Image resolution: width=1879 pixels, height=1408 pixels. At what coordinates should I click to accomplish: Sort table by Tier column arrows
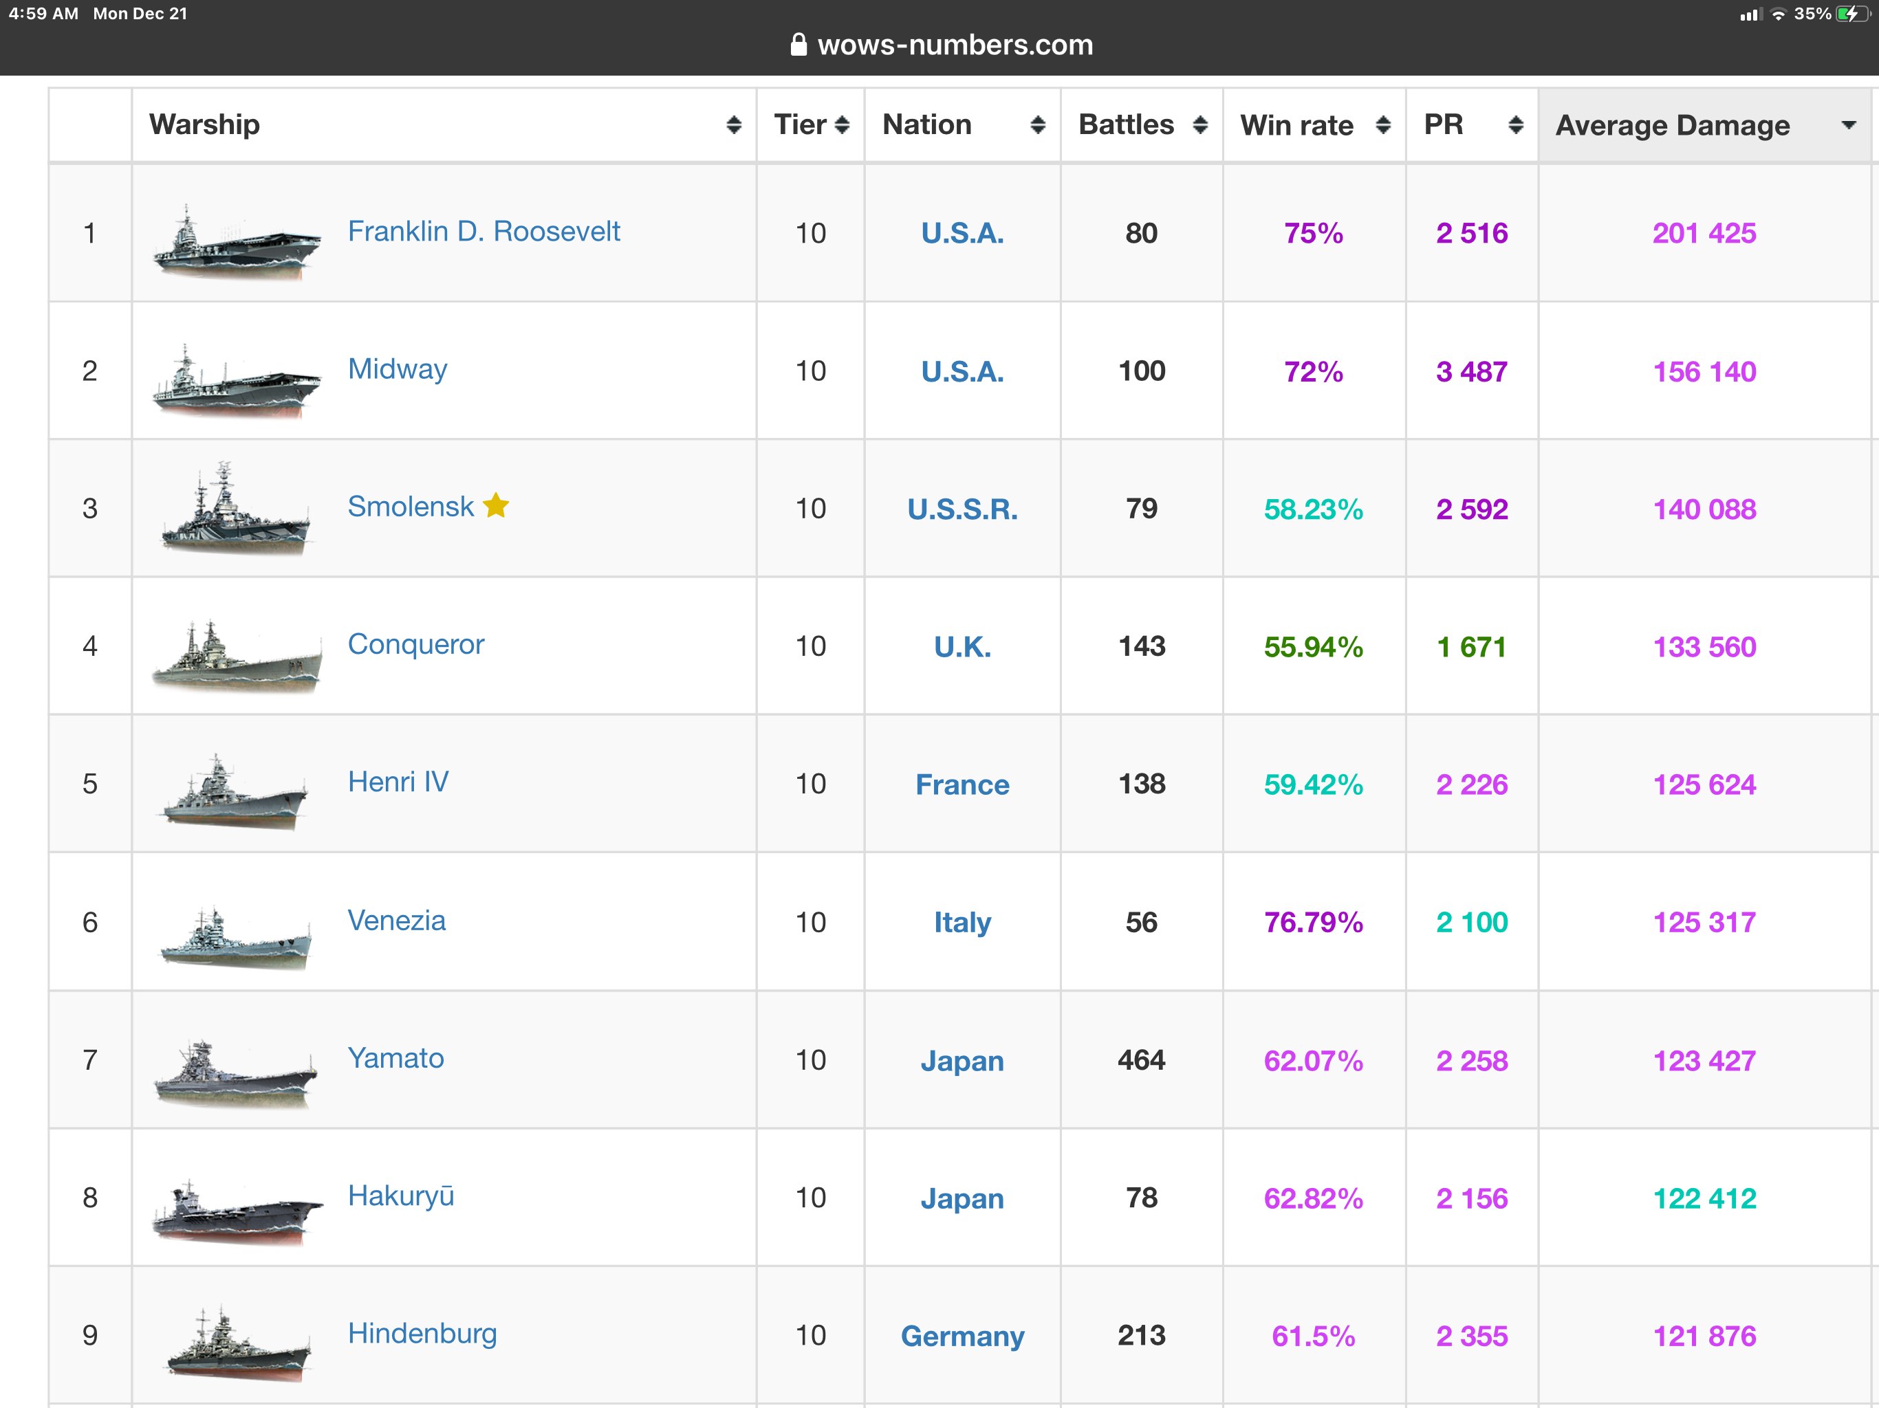pos(841,126)
